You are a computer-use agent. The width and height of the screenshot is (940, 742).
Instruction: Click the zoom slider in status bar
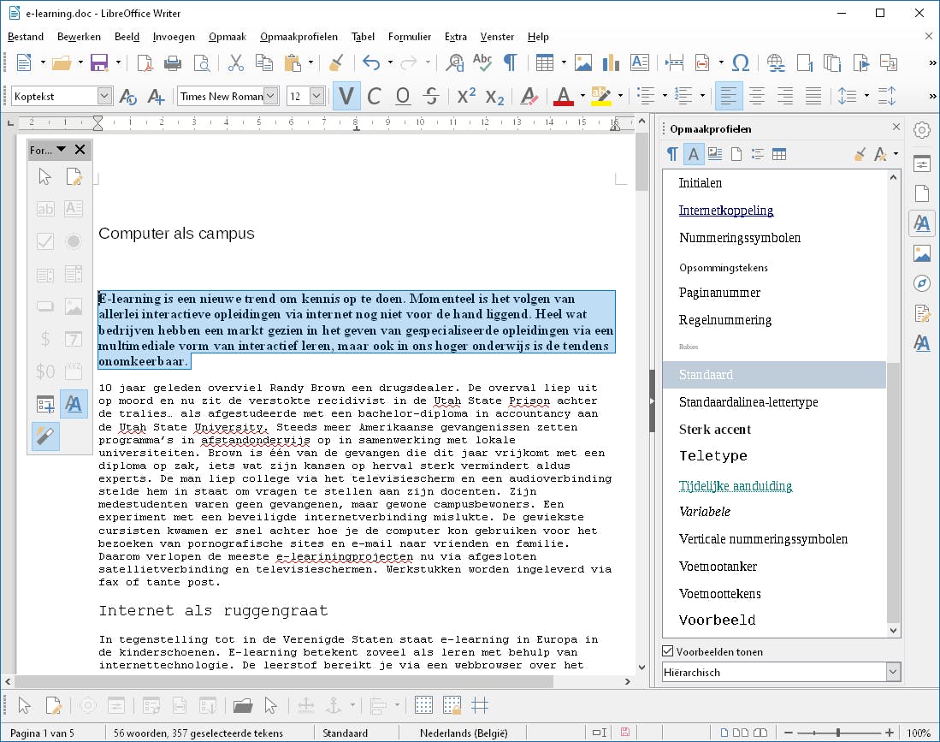(837, 733)
